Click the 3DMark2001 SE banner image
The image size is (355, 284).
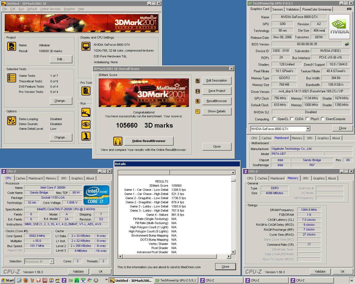81,23
